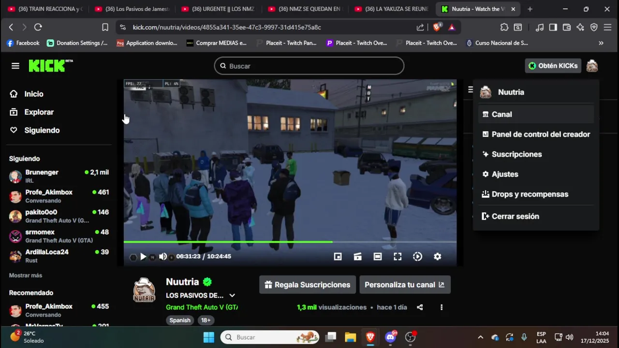Click Cerrar sesión to log out

(536, 216)
